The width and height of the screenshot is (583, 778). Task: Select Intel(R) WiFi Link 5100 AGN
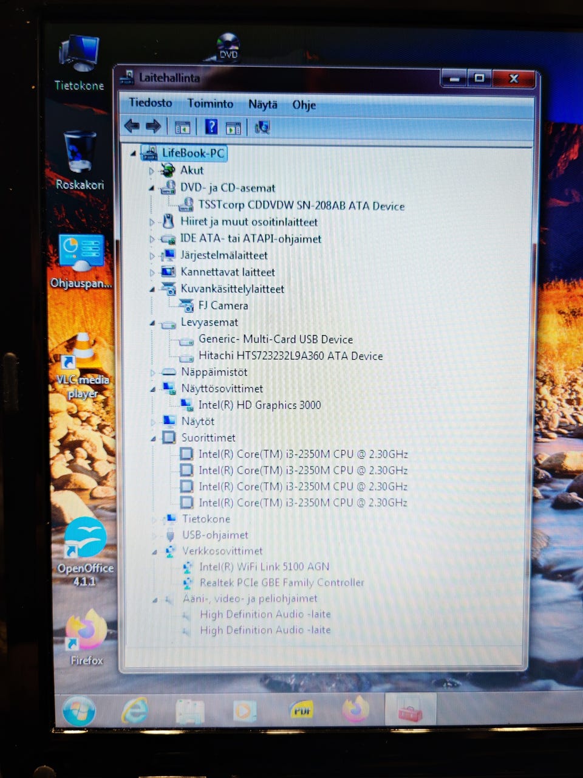tap(264, 566)
